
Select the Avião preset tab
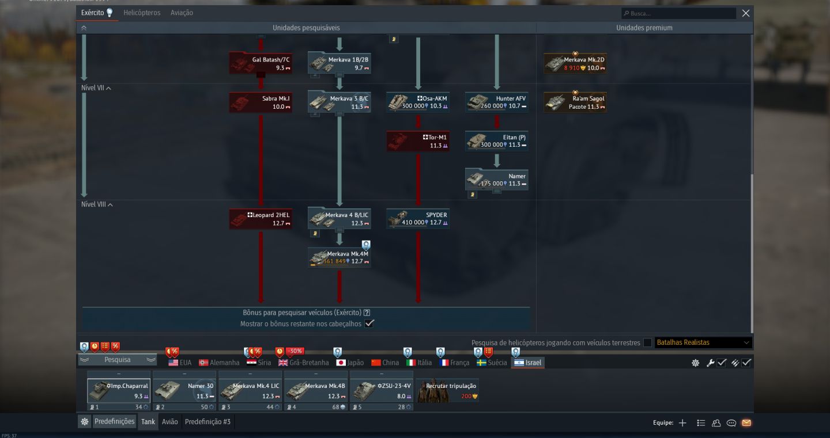click(170, 422)
